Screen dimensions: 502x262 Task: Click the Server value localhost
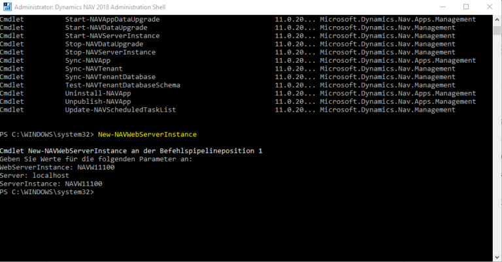click(x=50, y=175)
